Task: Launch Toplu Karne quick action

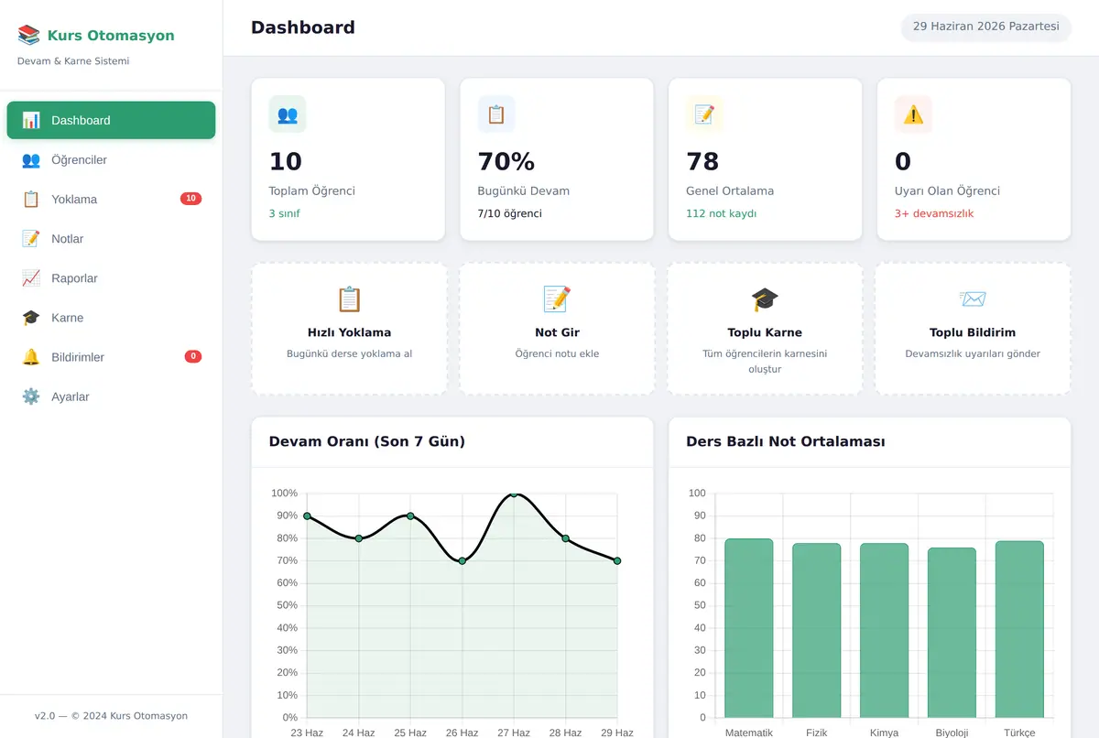Action: point(765,330)
